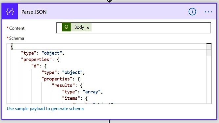
Task: Click the Parse JSON header title
Action: [34, 12]
